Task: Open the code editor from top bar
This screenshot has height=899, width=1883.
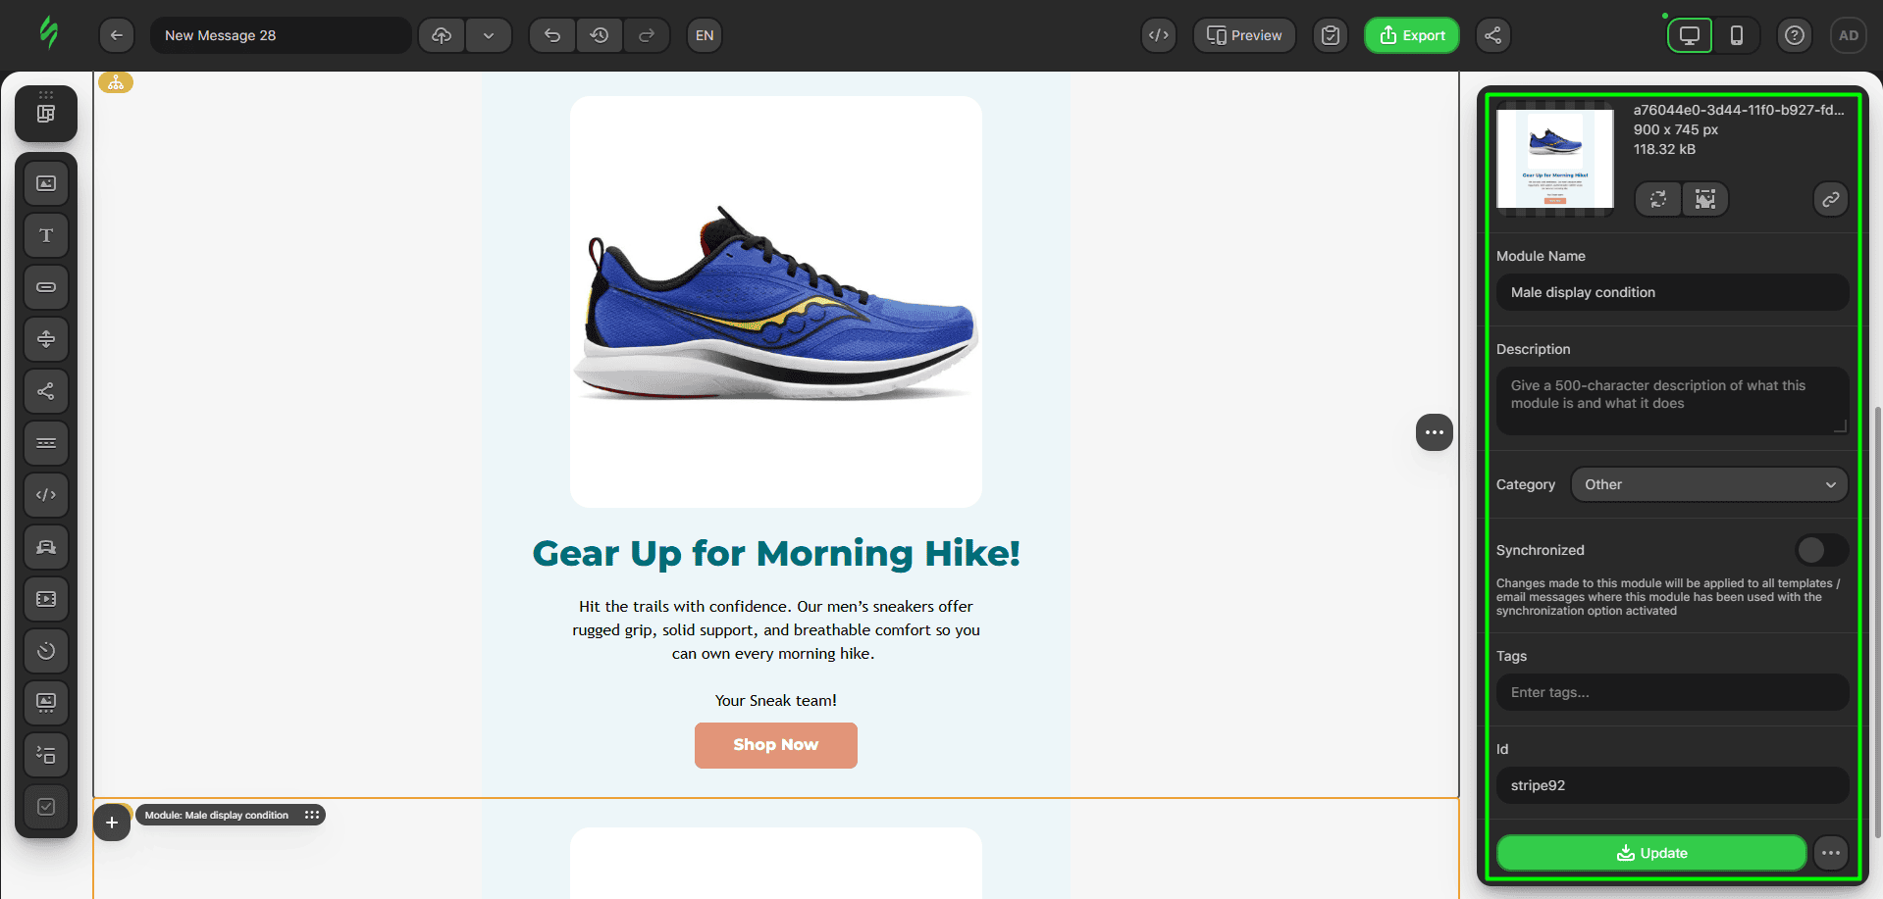Action: [x=1159, y=35]
